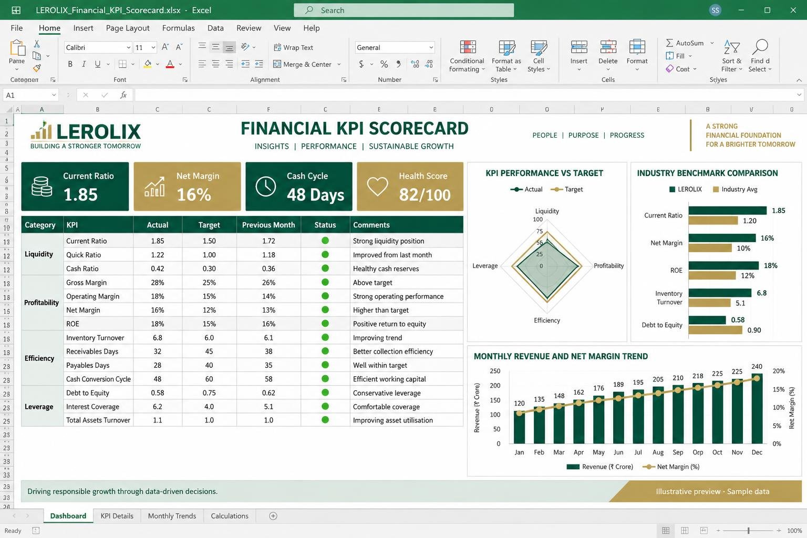This screenshot has width=807, height=538.
Task: Click the zoom slider handle
Action: click(748, 531)
